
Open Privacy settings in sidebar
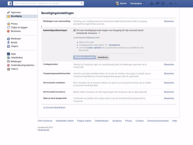(x=14, y=24)
